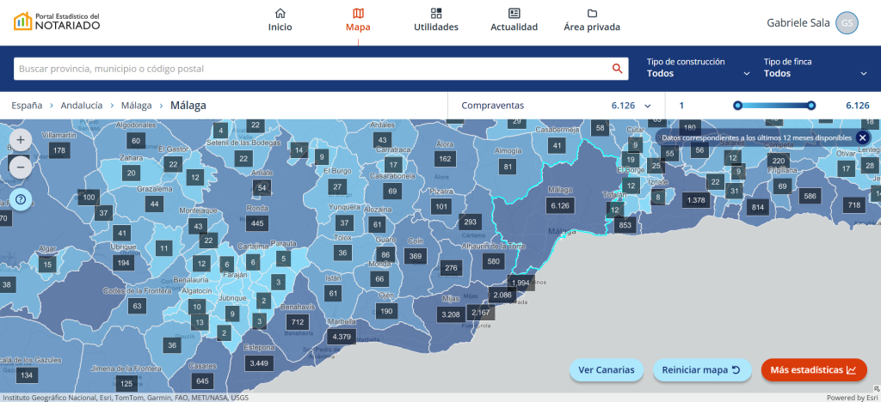Viewport: 881px width, 402px height.
Task: Open the Utilidades section
Action: pos(436,20)
